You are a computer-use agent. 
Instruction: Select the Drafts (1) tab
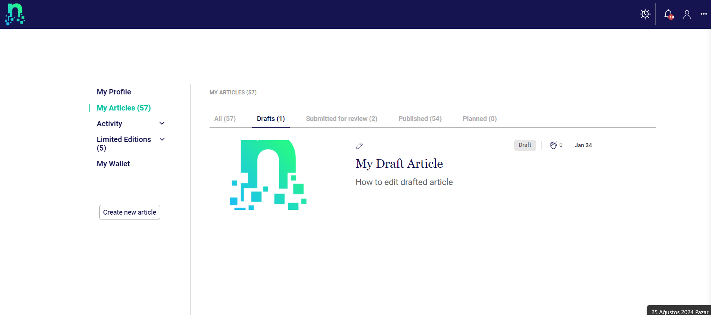[271, 119]
